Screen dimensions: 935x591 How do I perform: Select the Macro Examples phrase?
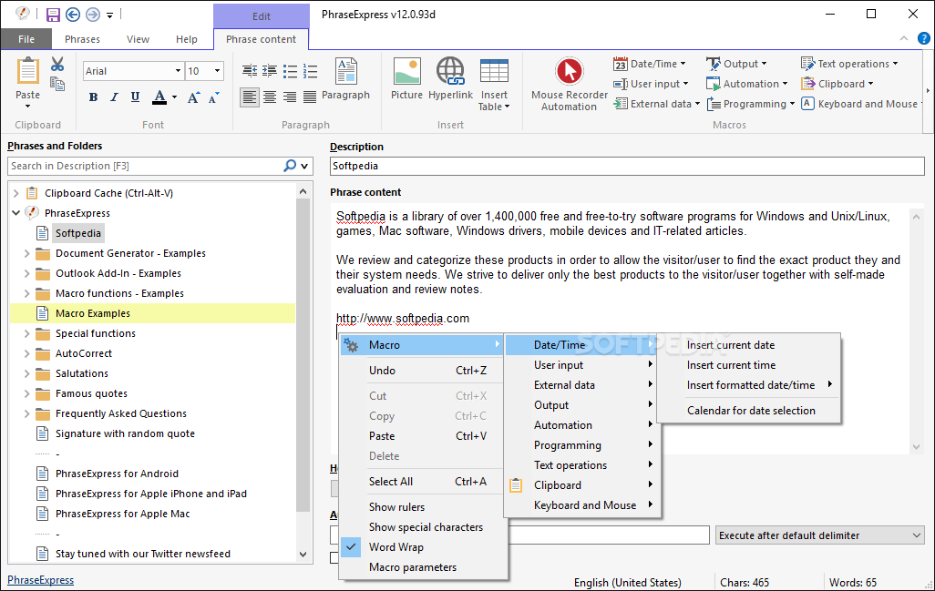click(x=93, y=313)
